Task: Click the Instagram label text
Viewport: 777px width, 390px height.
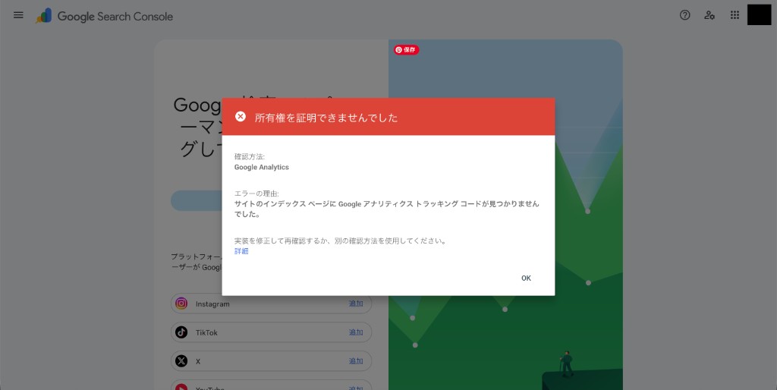Action: tap(212, 304)
